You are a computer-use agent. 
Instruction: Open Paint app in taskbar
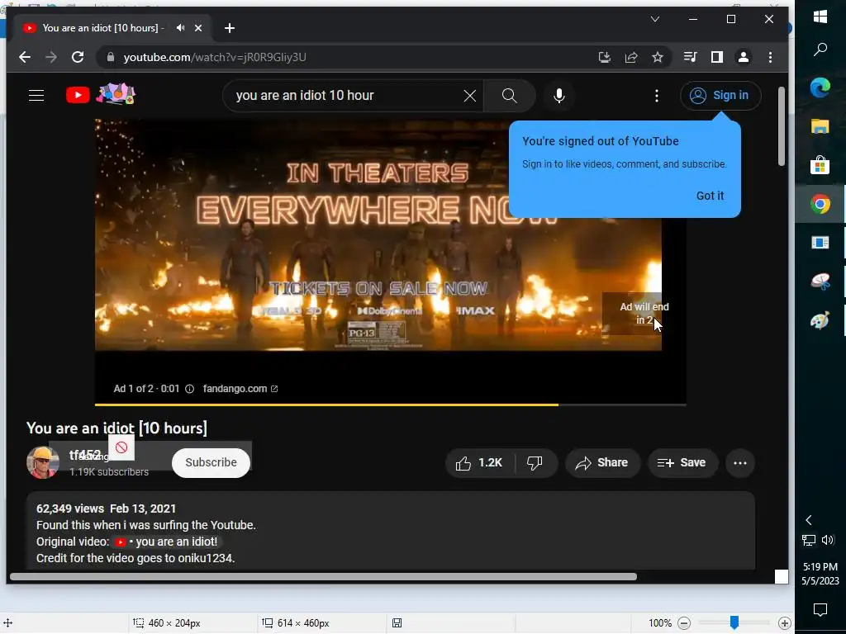[820, 320]
